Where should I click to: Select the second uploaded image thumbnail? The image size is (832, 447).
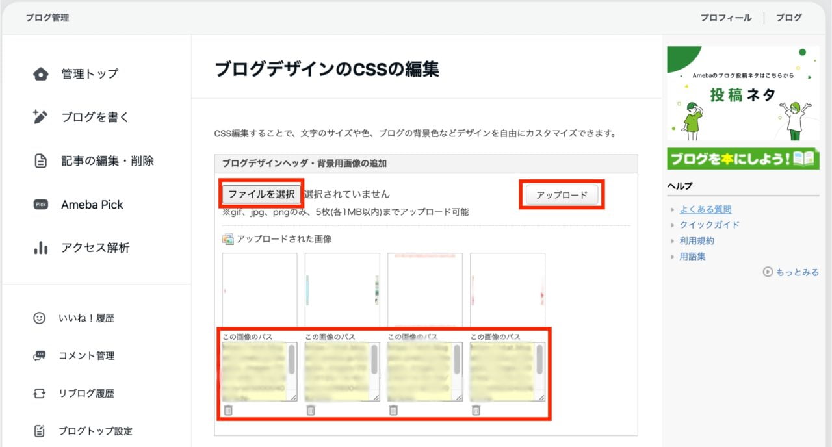tap(342, 289)
